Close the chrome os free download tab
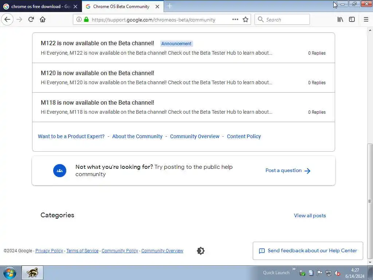 (75, 7)
